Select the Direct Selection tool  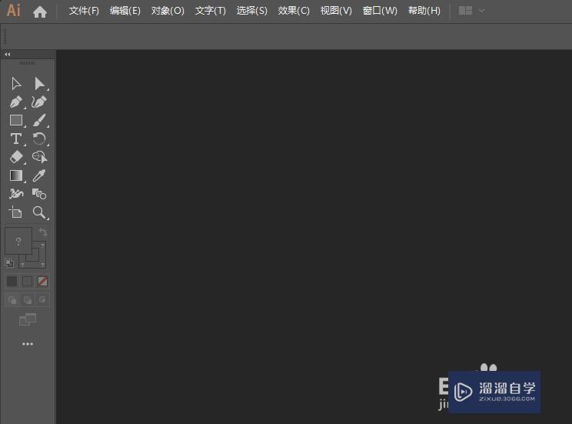coord(39,84)
